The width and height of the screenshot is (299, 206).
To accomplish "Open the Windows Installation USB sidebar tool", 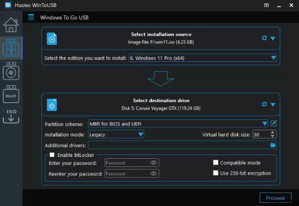I will pyautogui.click(x=11, y=72).
